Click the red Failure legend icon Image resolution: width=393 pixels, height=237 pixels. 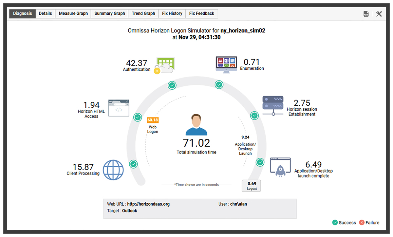(362, 223)
